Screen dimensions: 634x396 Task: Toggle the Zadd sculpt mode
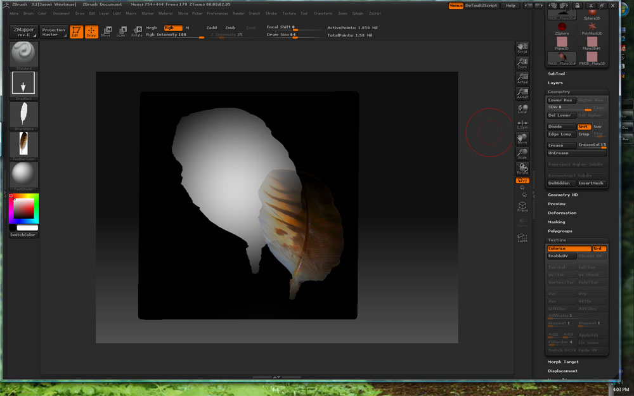coord(212,28)
